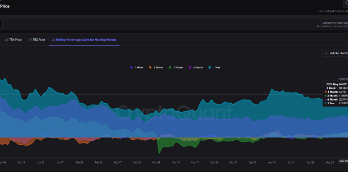The image size is (348, 172).
Task: Click the Mar 24 axis label
Action: [x=214, y=163]
